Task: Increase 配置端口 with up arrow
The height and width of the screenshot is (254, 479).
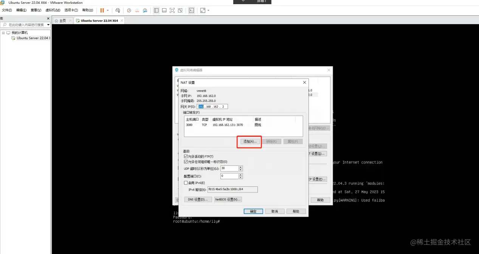Action: coord(241,175)
